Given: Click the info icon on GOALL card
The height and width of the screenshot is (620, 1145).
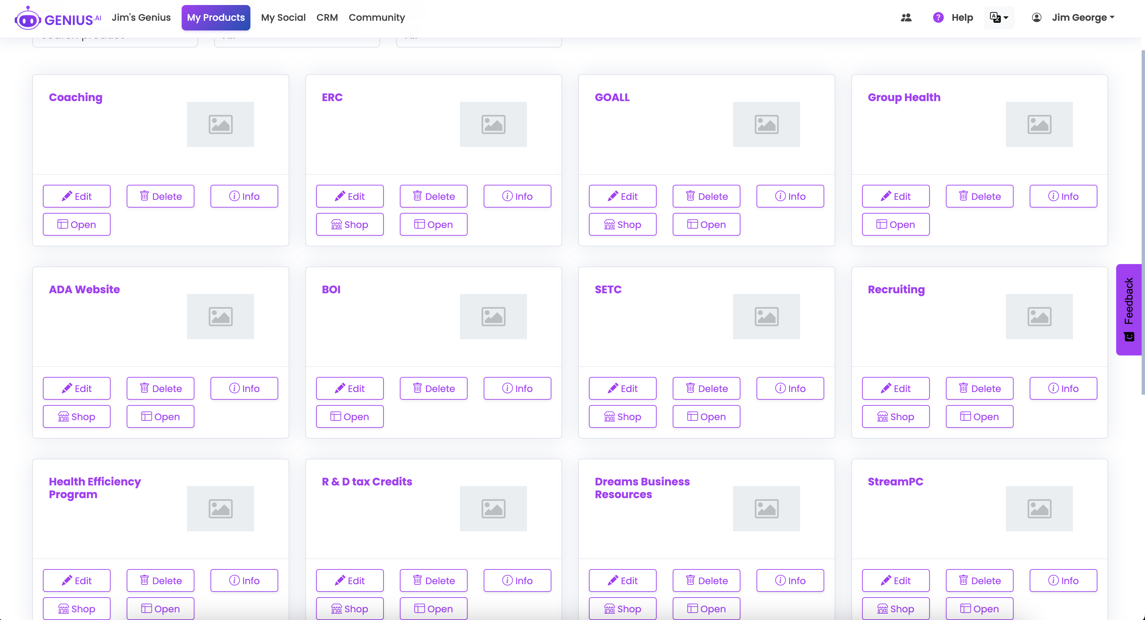Looking at the screenshot, I should point(780,196).
